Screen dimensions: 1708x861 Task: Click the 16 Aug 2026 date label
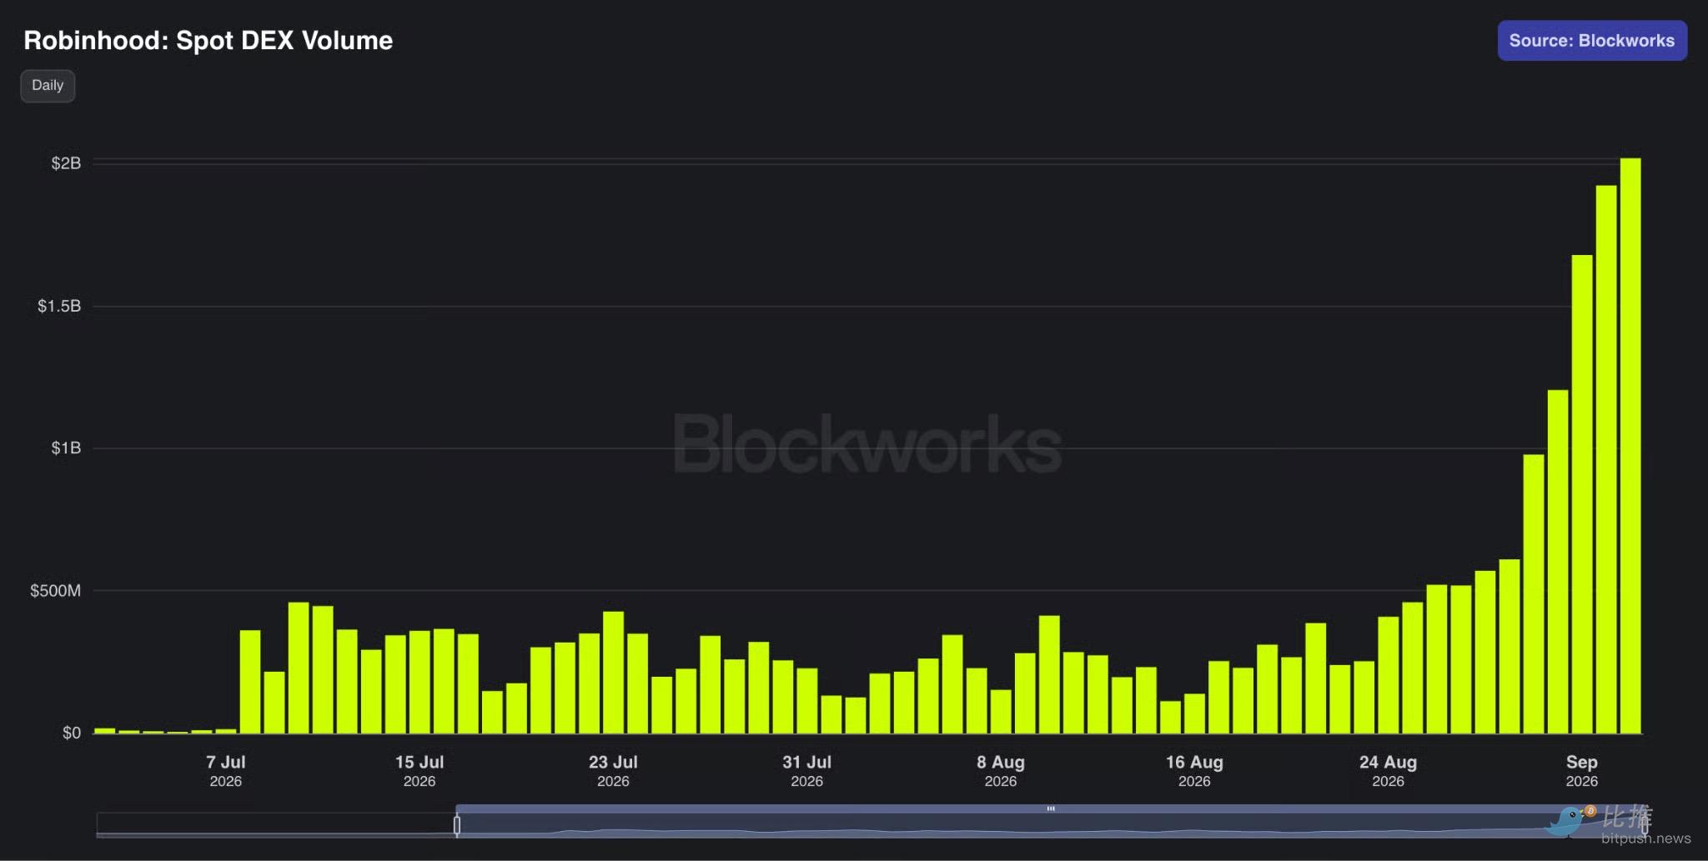point(1194,771)
